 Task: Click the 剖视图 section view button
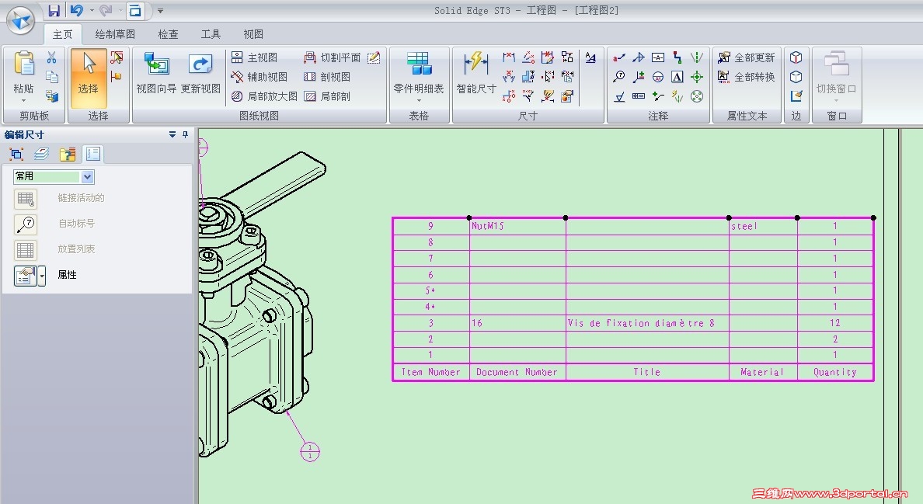tap(327, 77)
